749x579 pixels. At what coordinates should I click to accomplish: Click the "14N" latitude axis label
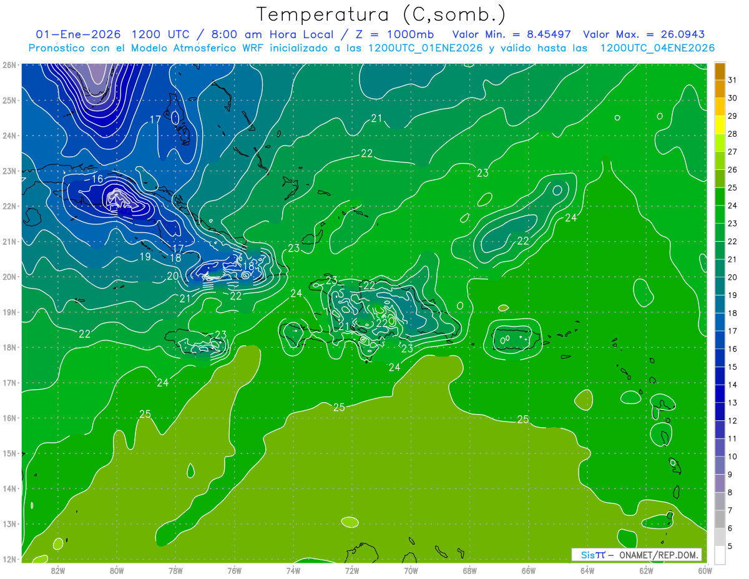click(9, 488)
